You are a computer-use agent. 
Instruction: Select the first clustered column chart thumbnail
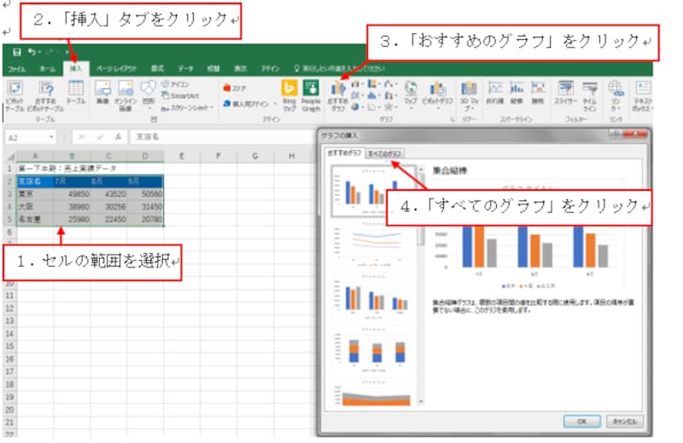click(375, 191)
